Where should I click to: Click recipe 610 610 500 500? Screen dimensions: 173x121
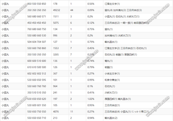click(36, 67)
